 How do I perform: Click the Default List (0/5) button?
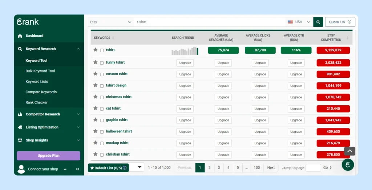click(108, 168)
